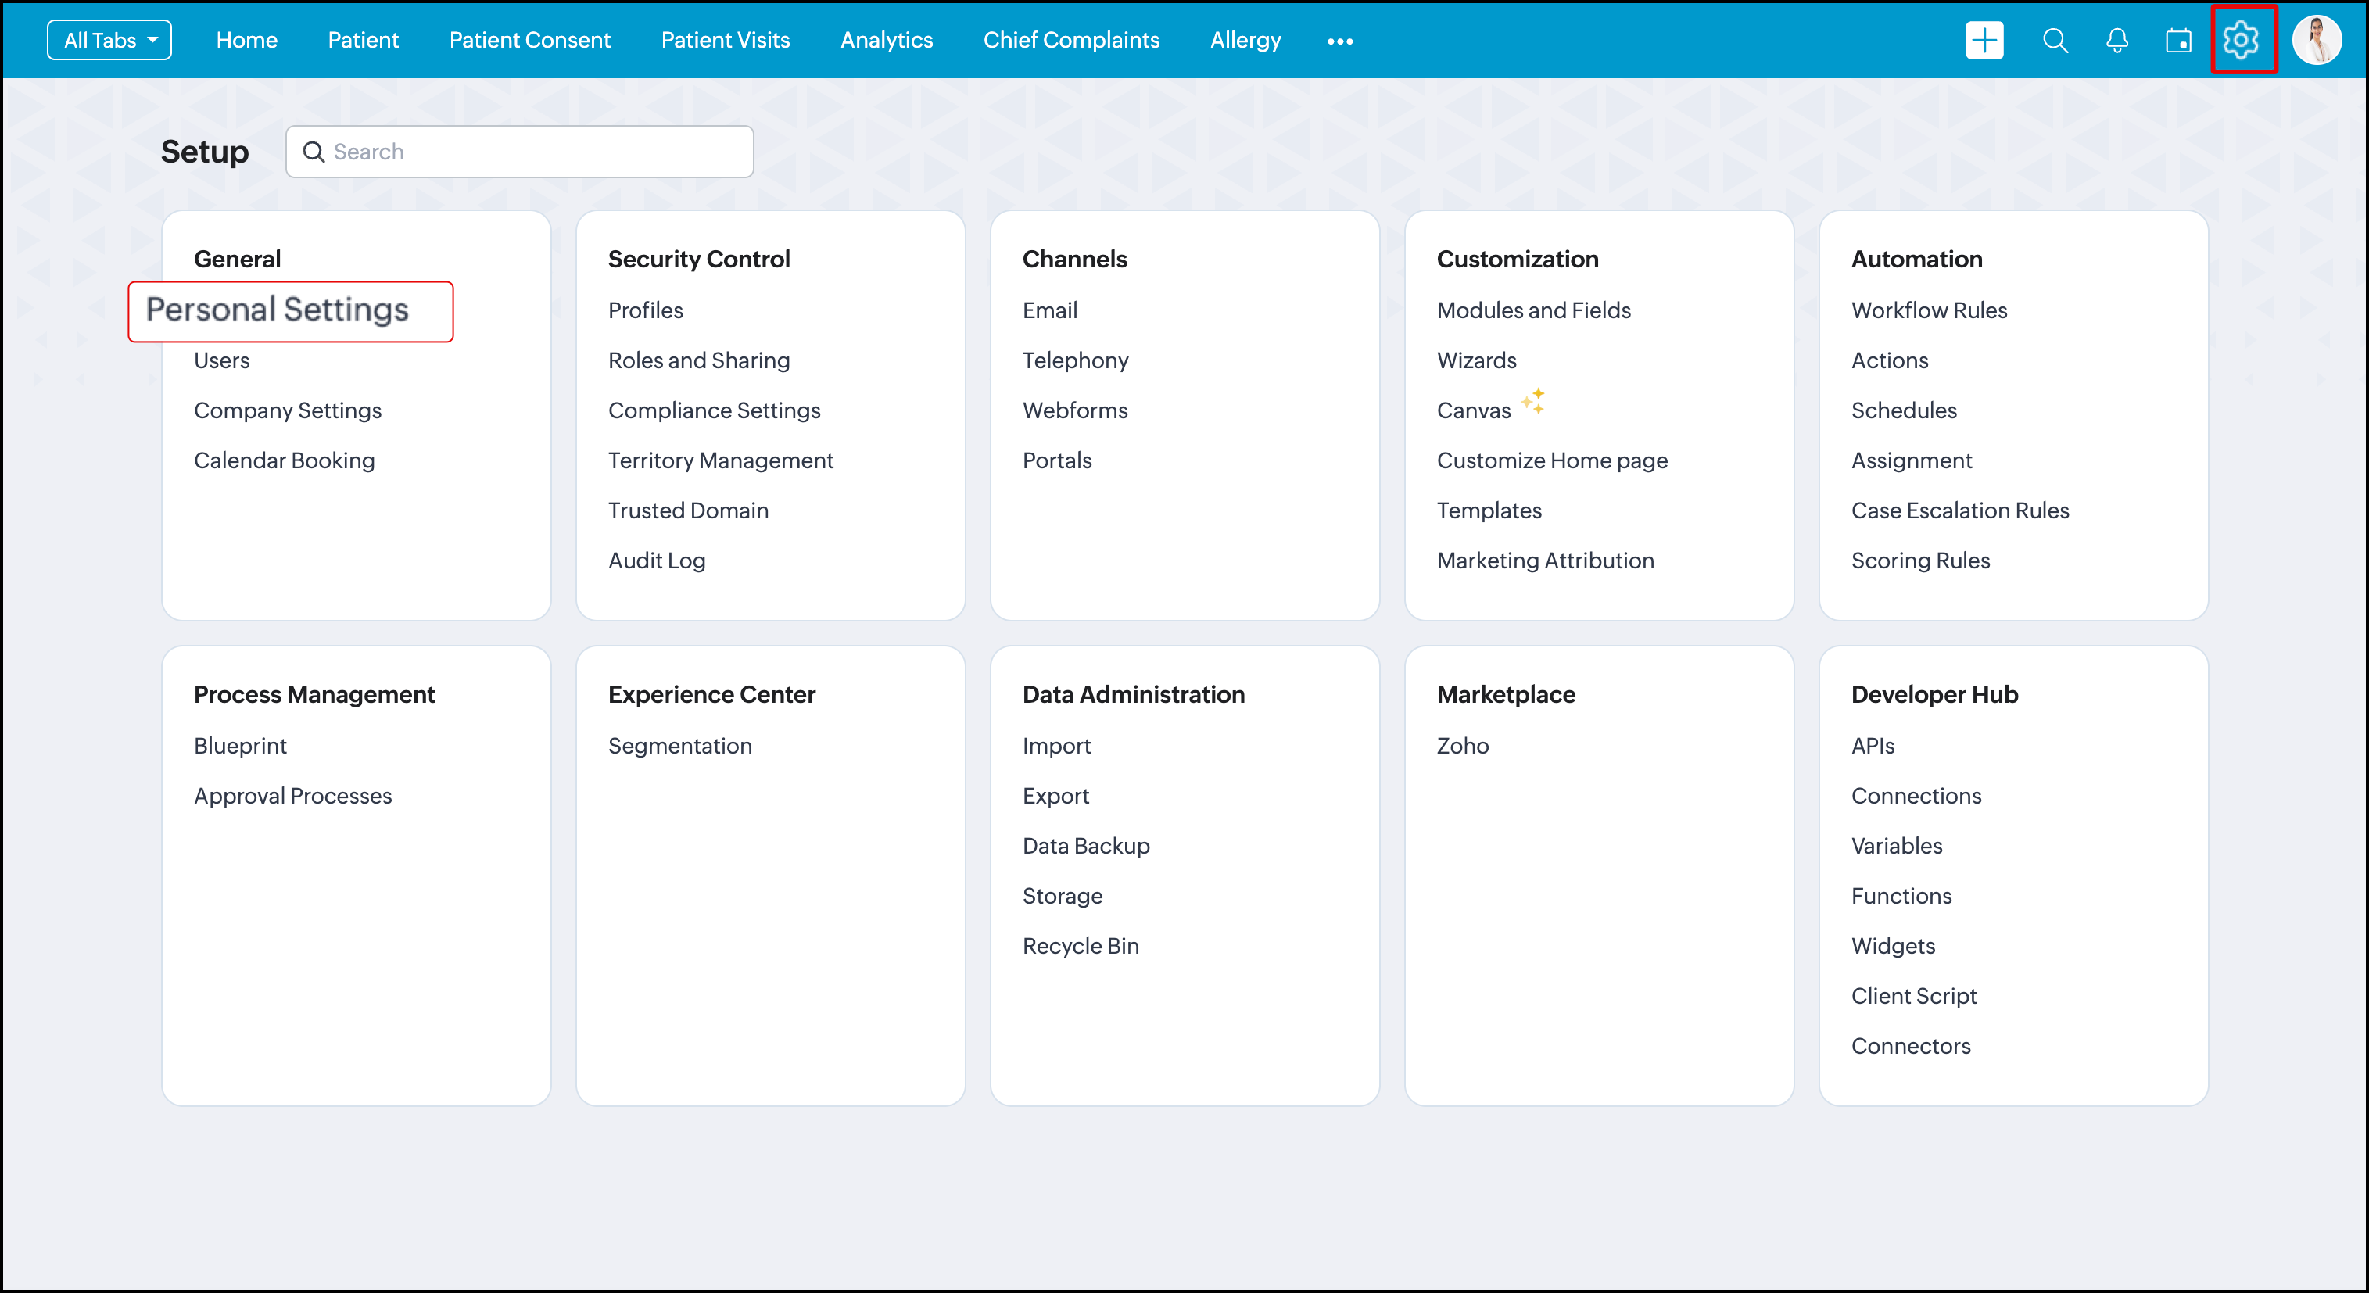This screenshot has width=2369, height=1293.
Task: Open Personal Settings link
Action: click(277, 310)
